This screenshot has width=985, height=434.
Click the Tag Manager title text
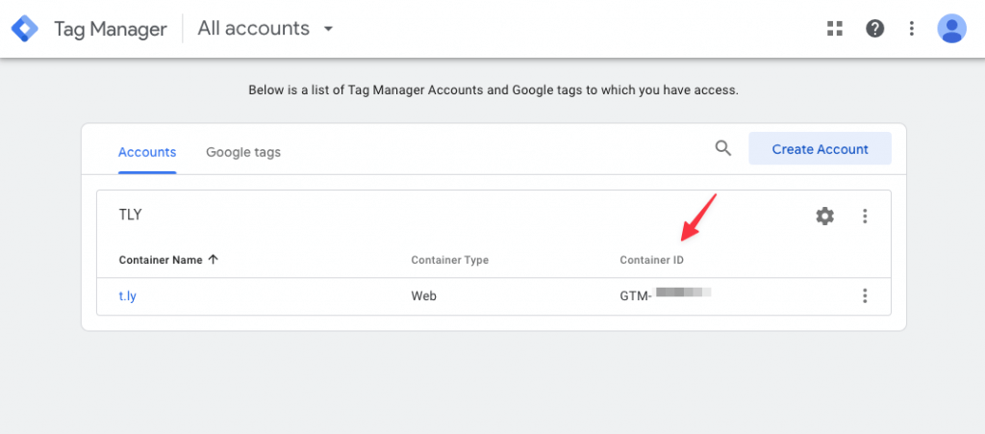111,29
